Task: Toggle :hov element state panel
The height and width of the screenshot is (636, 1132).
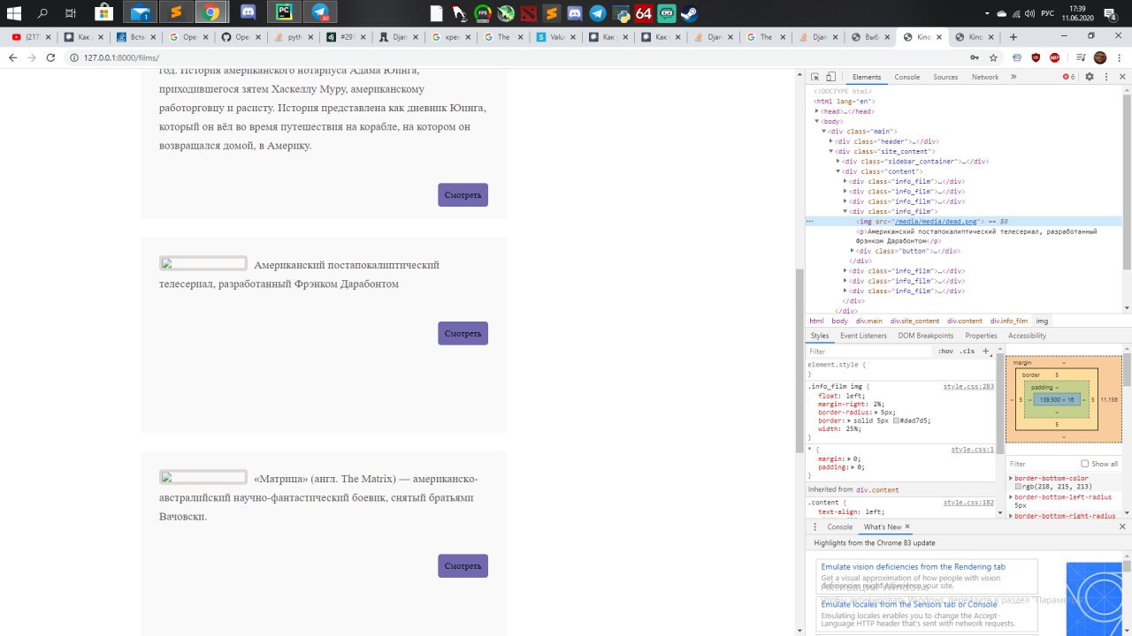Action: (945, 351)
